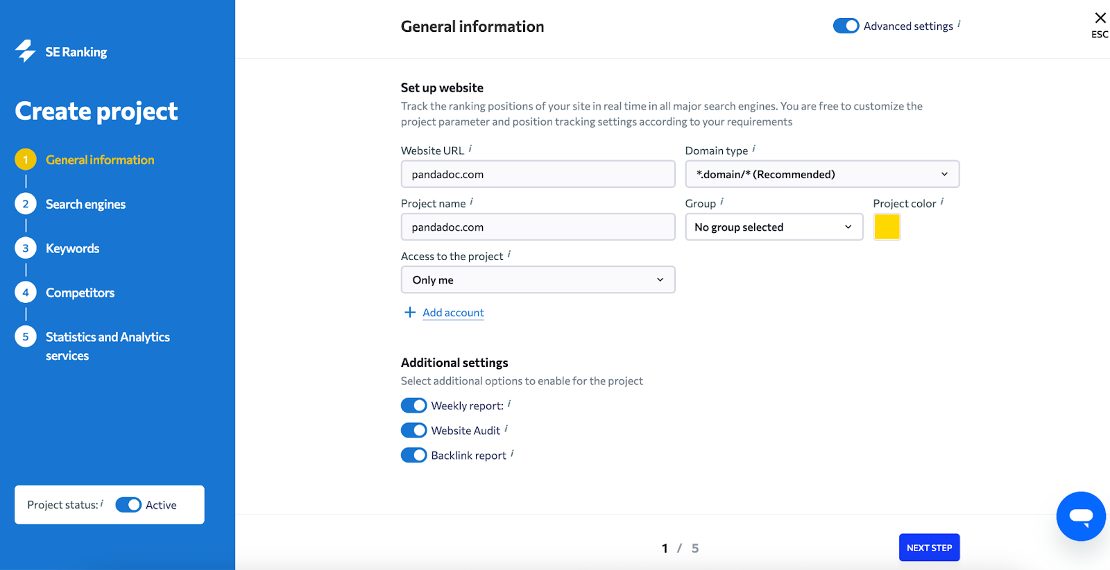Click step 1 circle icon in sidebar
The height and width of the screenshot is (570, 1110).
(26, 159)
